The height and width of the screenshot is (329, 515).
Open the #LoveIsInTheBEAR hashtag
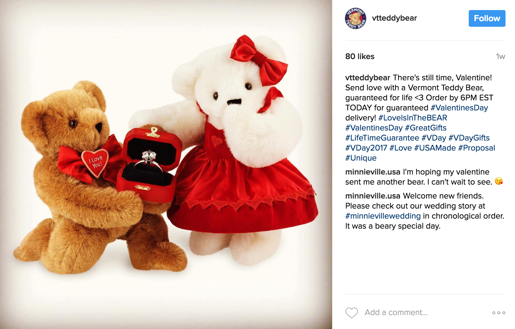[412, 118]
